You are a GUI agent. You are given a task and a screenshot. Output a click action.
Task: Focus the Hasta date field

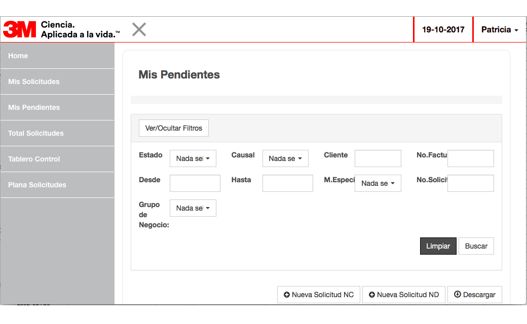click(287, 183)
